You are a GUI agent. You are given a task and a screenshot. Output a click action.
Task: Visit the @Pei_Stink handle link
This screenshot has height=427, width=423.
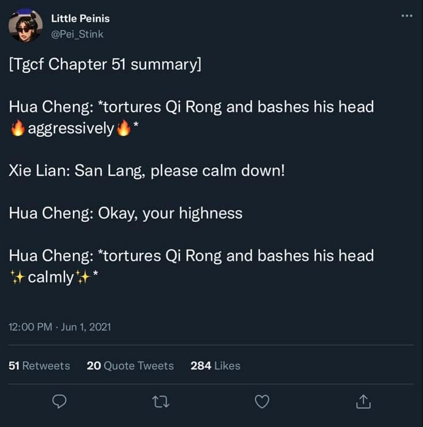77,34
